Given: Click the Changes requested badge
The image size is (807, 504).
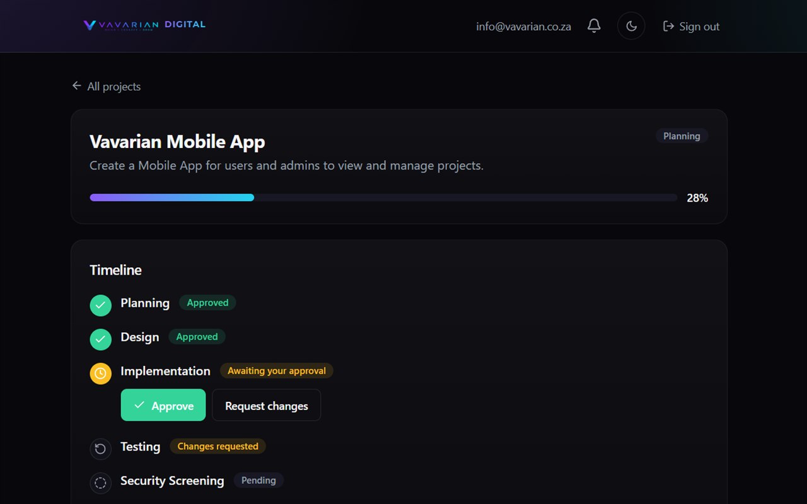Looking at the screenshot, I should pos(218,447).
